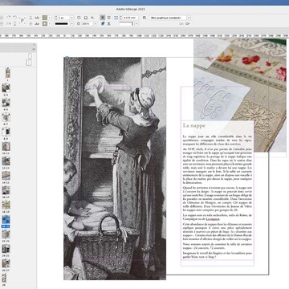Viewport: 289px width, 289px height.
Task: Click the engraving of woman with linen
Action: (x=115, y=169)
